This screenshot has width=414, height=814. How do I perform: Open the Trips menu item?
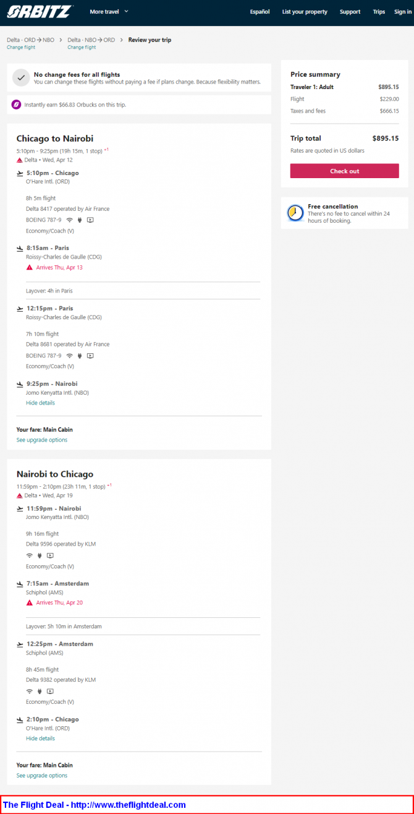379,12
